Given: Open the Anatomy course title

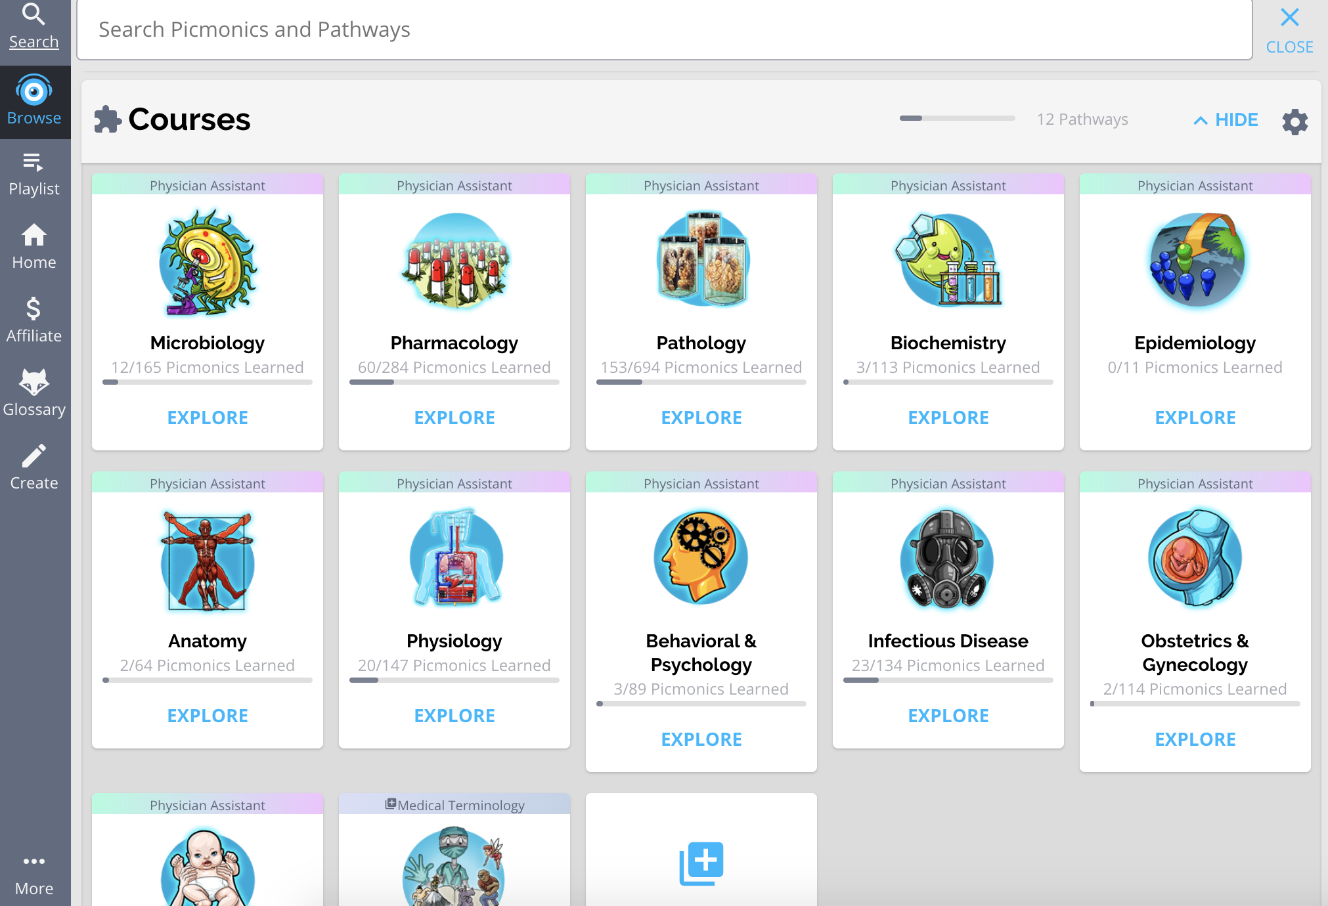Looking at the screenshot, I should 208,641.
